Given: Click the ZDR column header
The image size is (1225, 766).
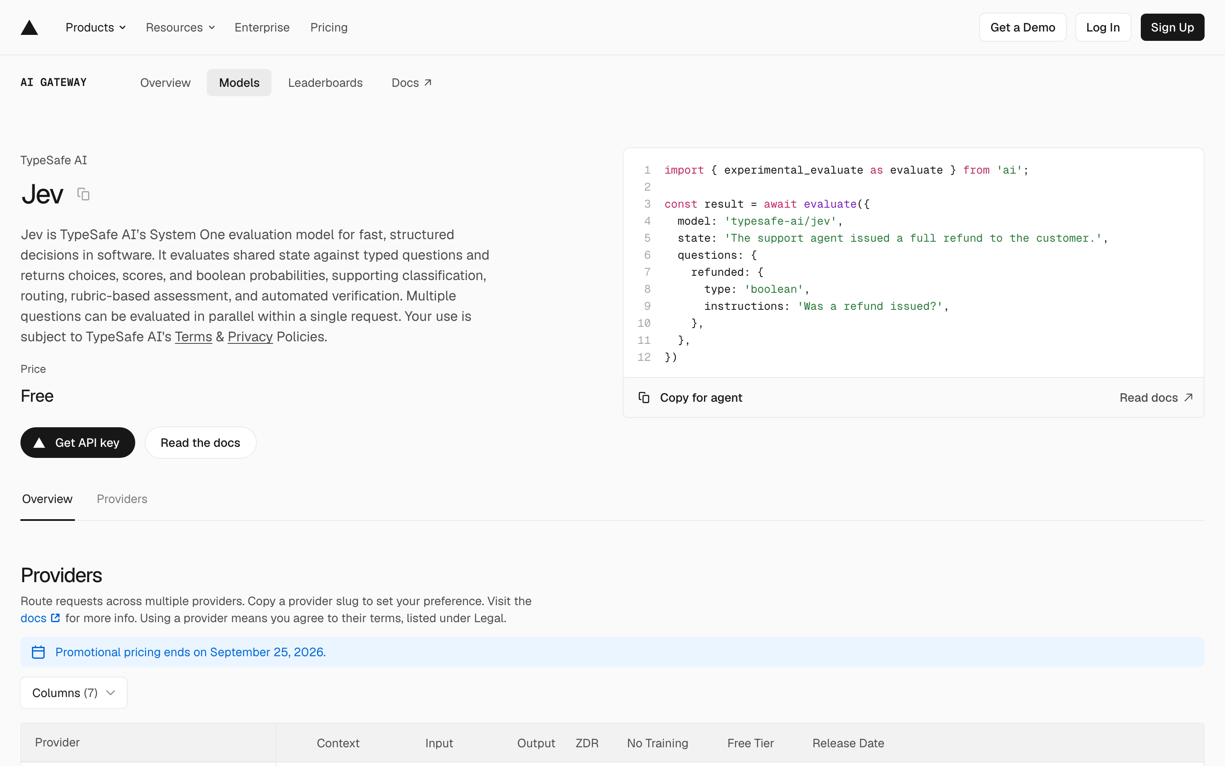Looking at the screenshot, I should [x=587, y=743].
